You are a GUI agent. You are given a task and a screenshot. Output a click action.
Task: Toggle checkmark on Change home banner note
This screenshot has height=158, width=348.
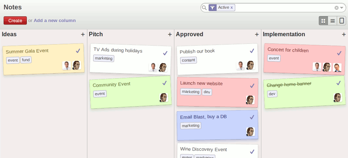click(x=339, y=83)
